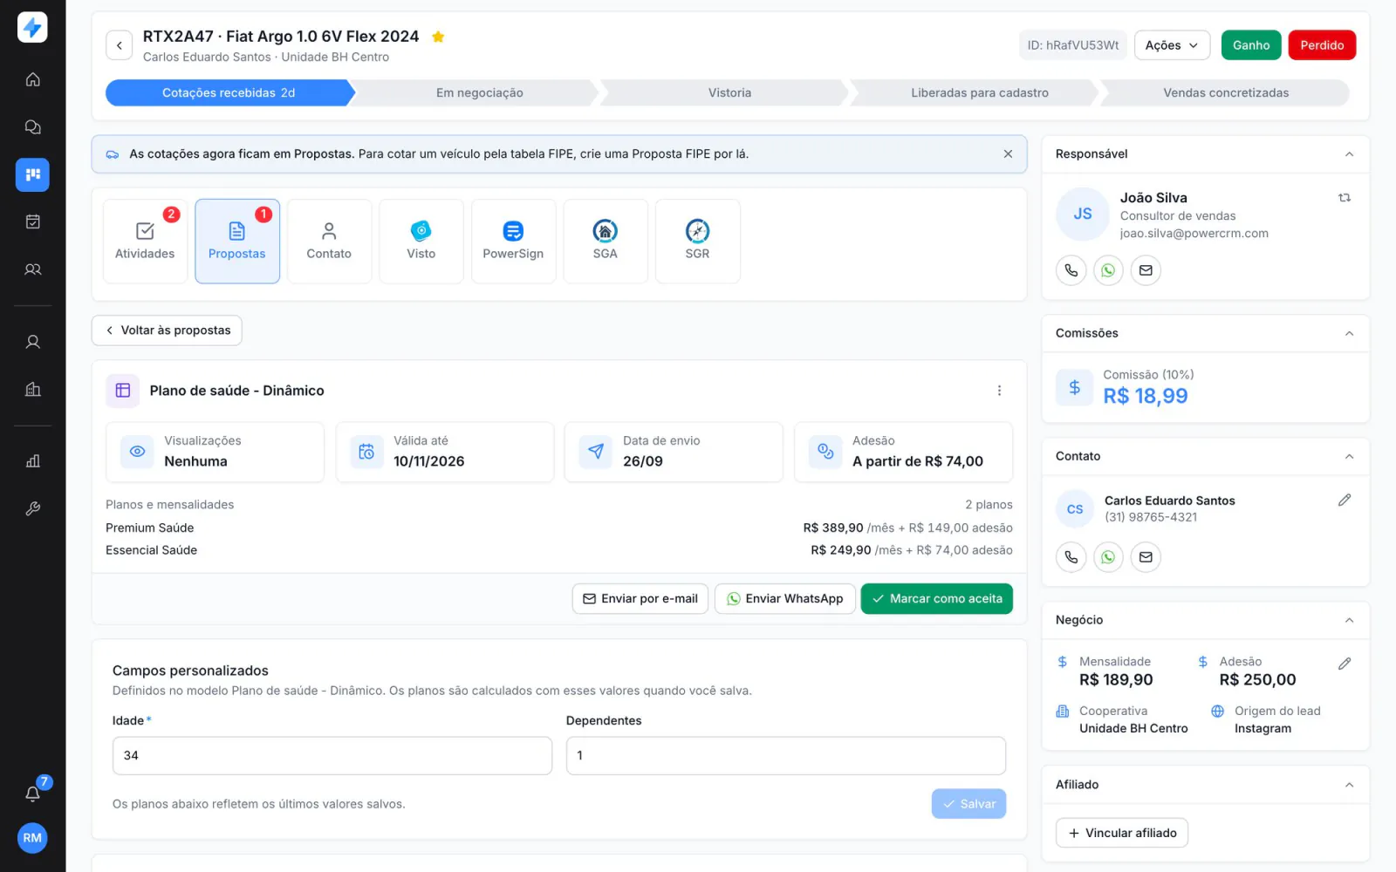The image size is (1396, 872).
Task: Edit Negócio values pencil icon
Action: (1345, 664)
